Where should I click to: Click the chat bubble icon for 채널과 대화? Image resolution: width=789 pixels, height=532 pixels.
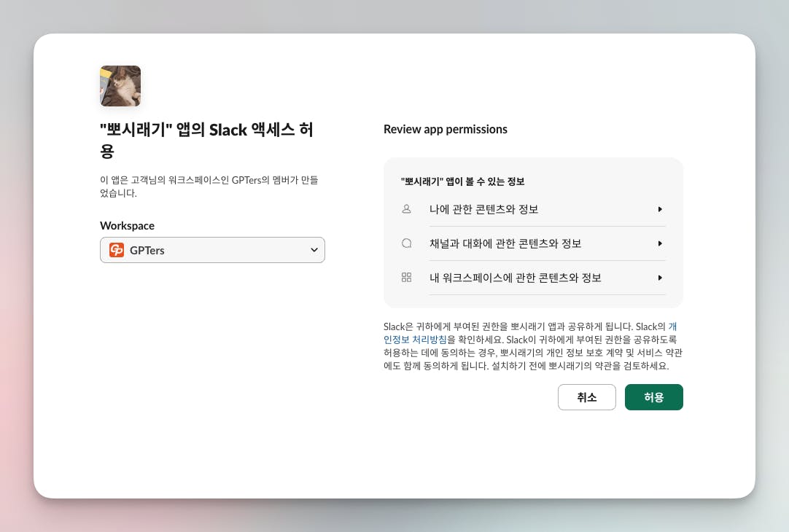407,243
